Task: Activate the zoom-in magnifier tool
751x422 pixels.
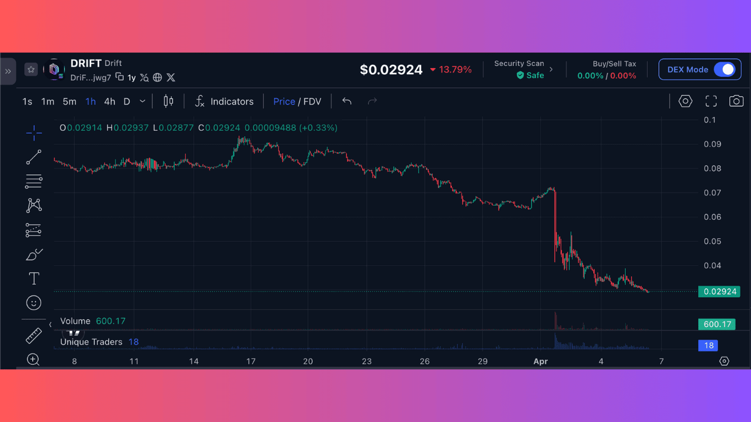Action: (x=34, y=359)
